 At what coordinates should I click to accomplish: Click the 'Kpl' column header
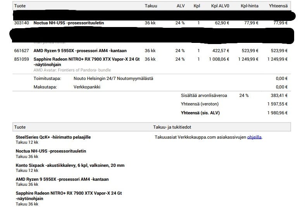click(x=197, y=6)
